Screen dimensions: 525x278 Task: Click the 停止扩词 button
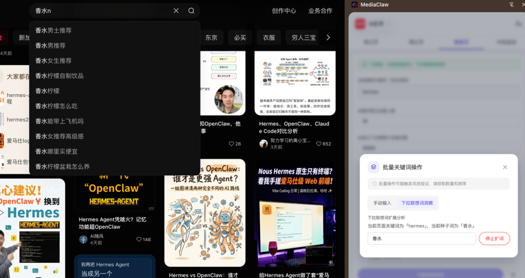coord(494,239)
